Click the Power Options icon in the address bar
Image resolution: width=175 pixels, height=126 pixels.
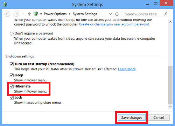click(x=36, y=14)
